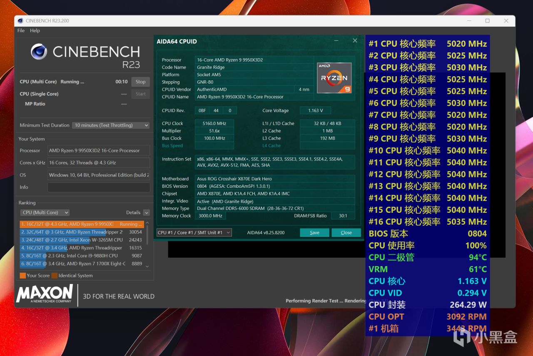Open the Help menu

coord(35,30)
